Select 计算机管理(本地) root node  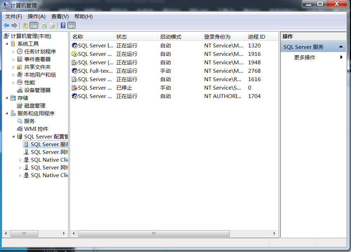[x=31, y=36]
